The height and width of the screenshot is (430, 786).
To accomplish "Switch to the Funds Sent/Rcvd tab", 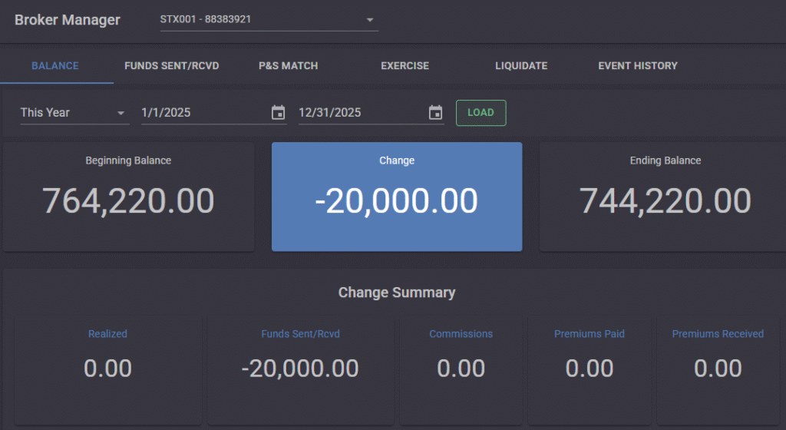I will point(172,66).
